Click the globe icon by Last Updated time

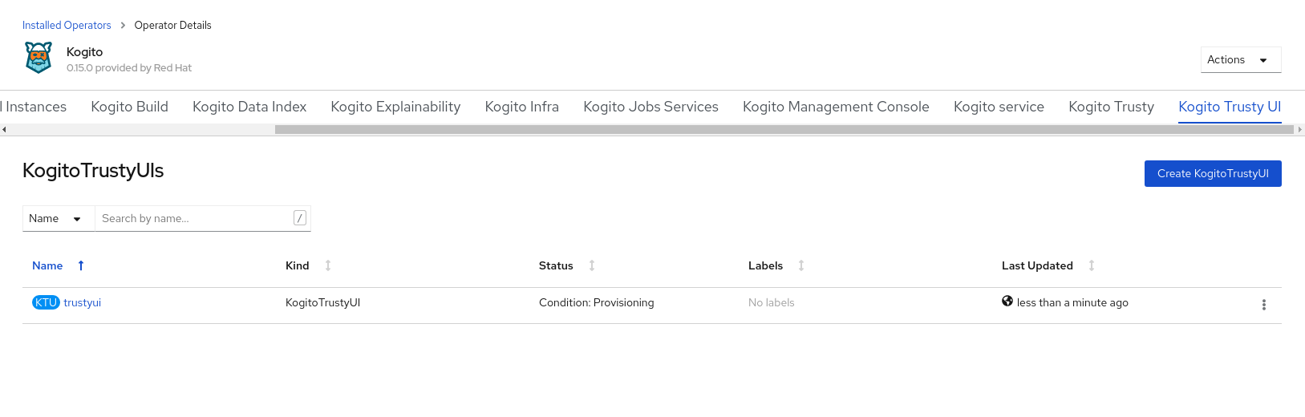tap(1007, 301)
